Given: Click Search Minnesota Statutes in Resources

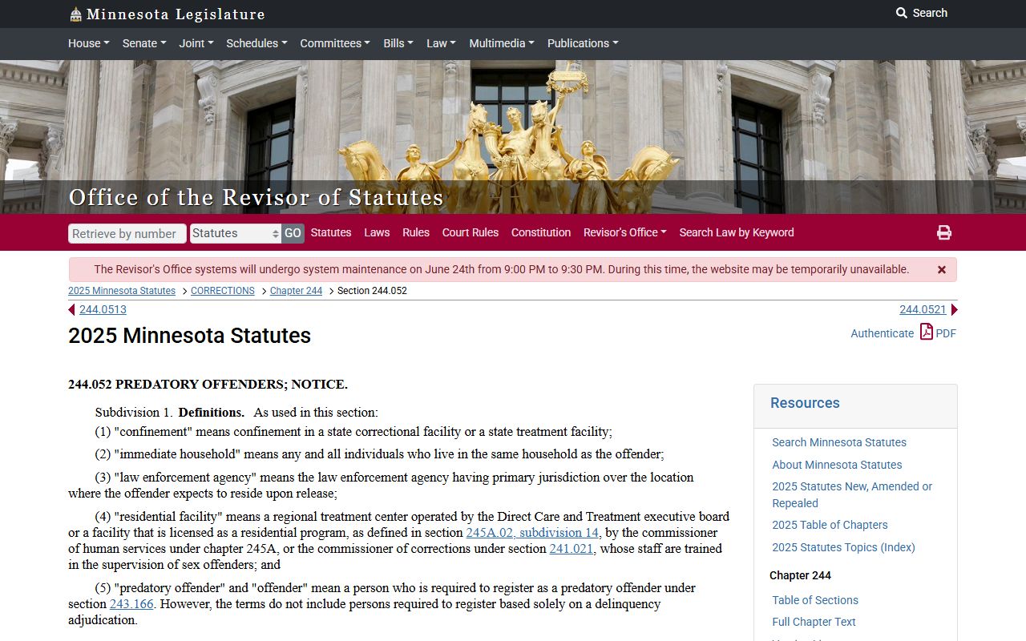Looking at the screenshot, I should tap(839, 442).
